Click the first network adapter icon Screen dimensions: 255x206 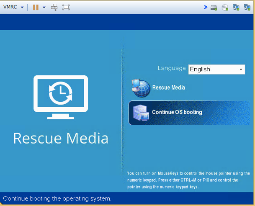click(236, 8)
